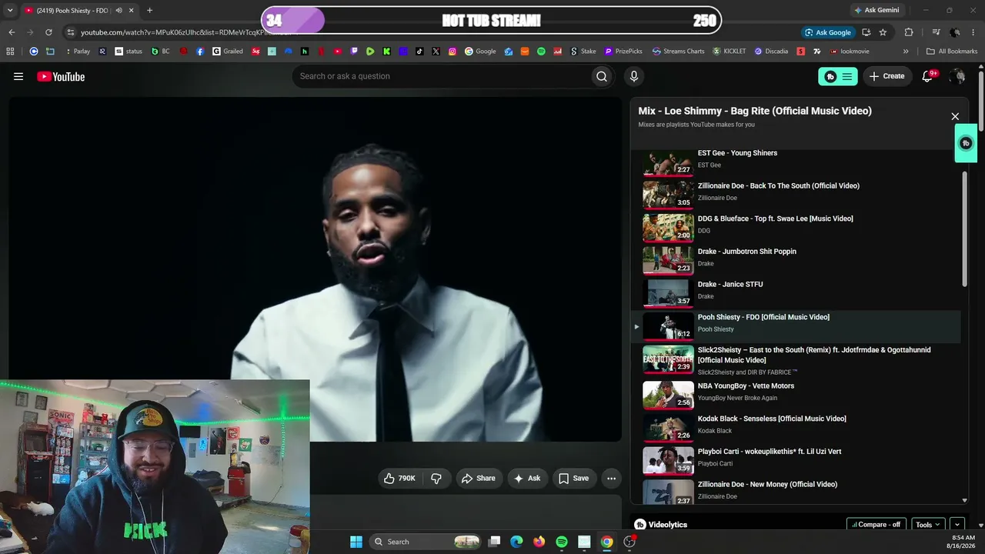This screenshot has width=985, height=554.
Task: Open the floating Videolytics side tab
Action: point(966,143)
